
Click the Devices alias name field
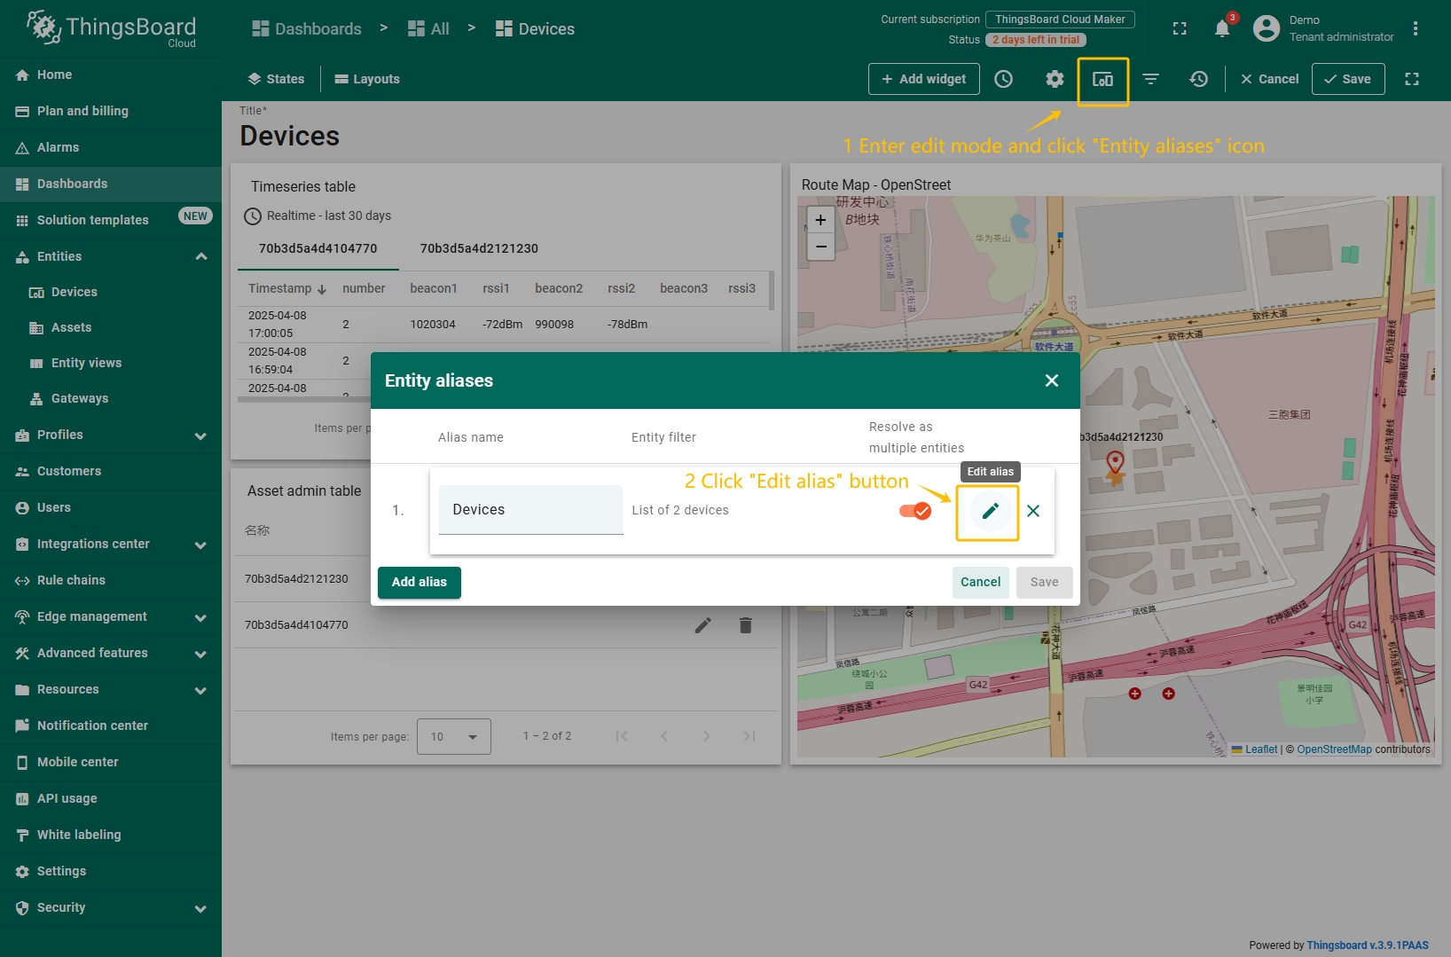(530, 510)
